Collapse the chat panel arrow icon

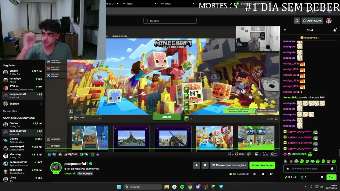[x=285, y=30]
